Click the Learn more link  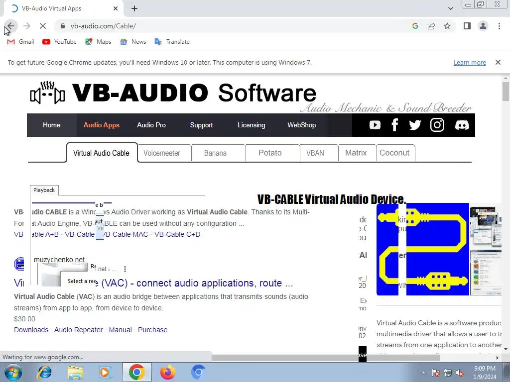click(470, 62)
